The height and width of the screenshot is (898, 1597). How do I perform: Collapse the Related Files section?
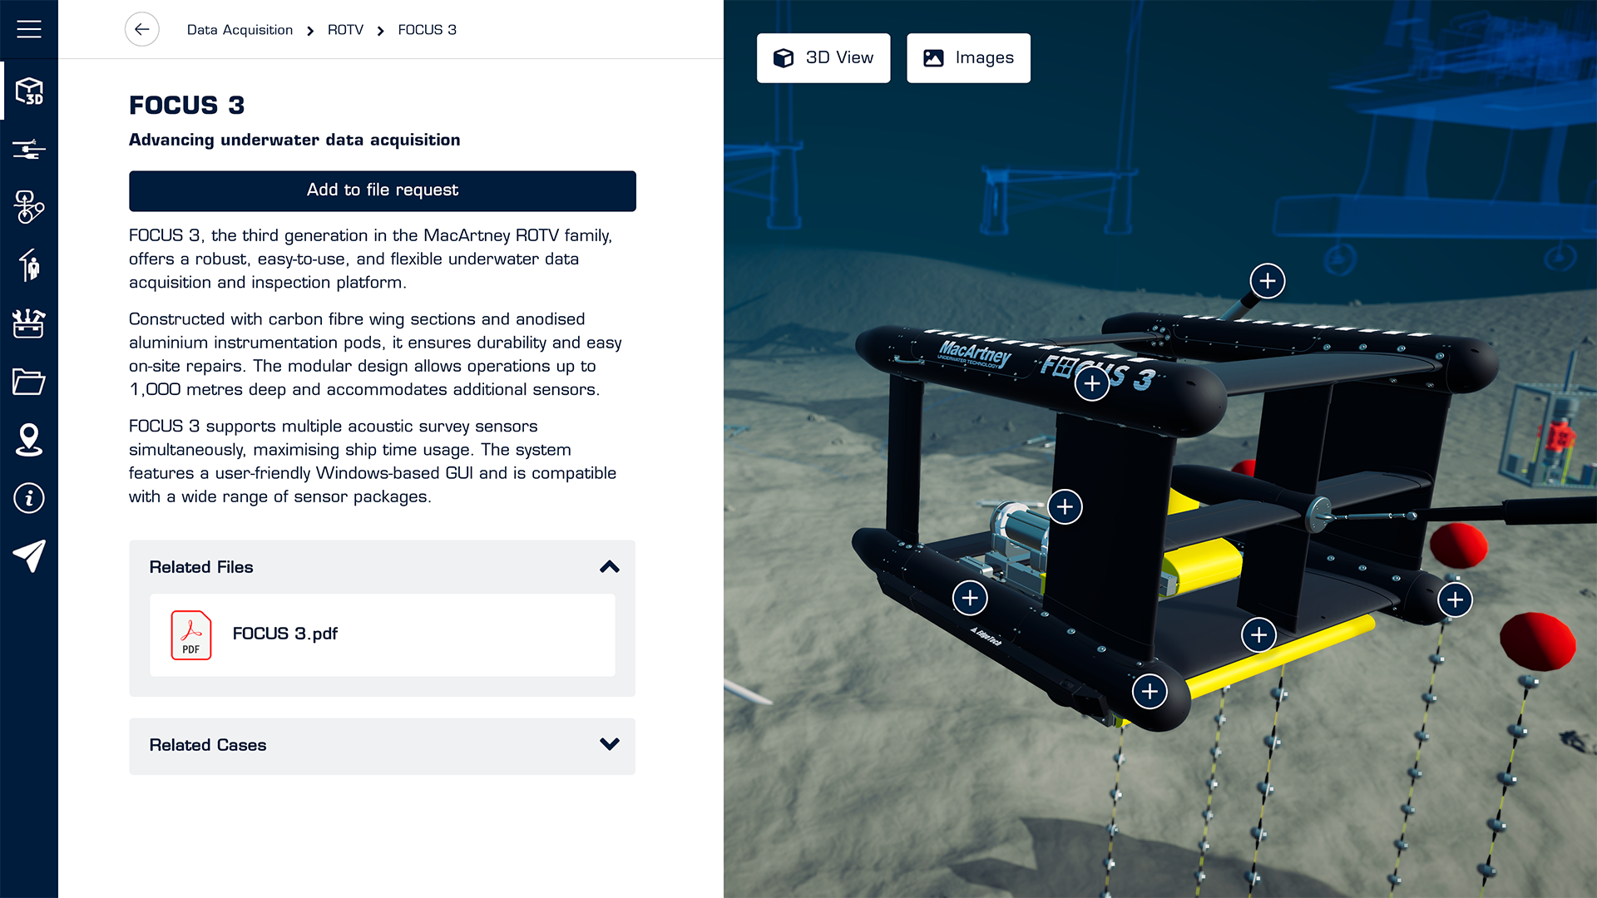tap(610, 567)
